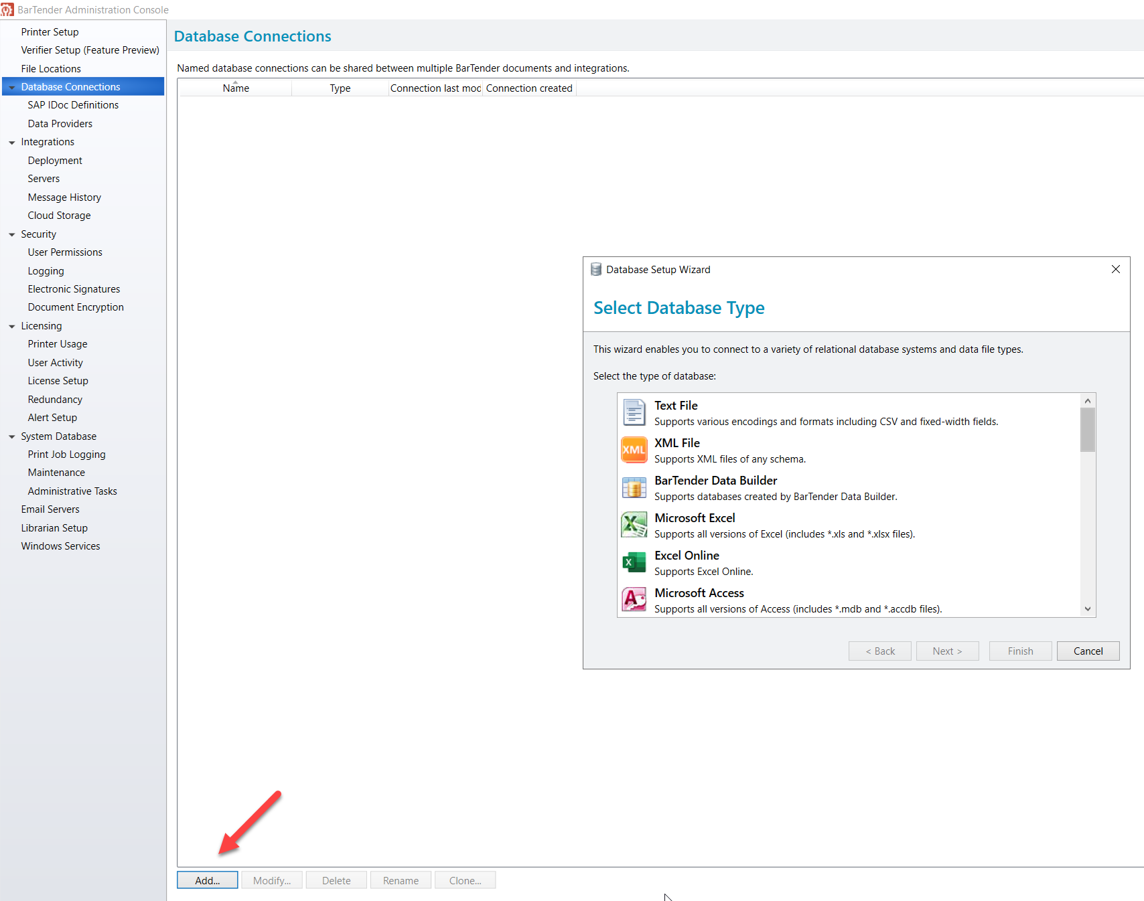Click Next > in the wizard
1144x901 pixels.
(x=947, y=651)
